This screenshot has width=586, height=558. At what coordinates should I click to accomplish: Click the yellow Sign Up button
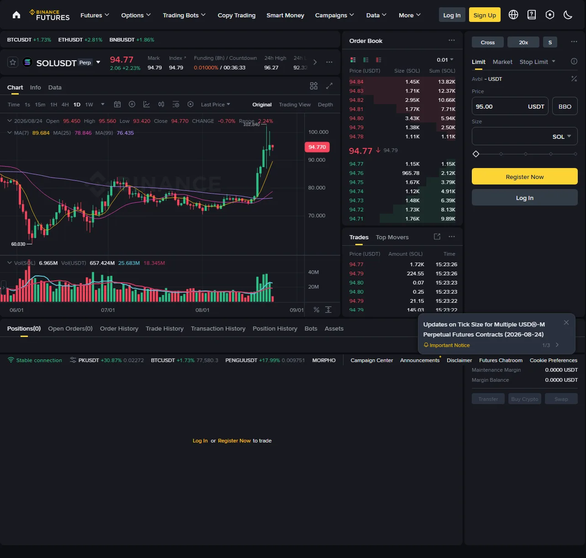click(485, 15)
